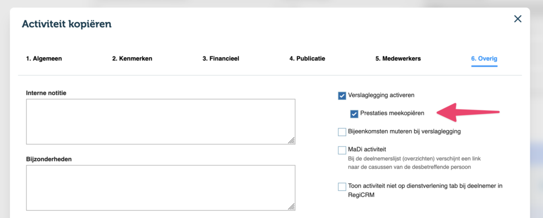543x218 pixels.
Task: Click the active 6. Overig tab
Action: click(484, 59)
